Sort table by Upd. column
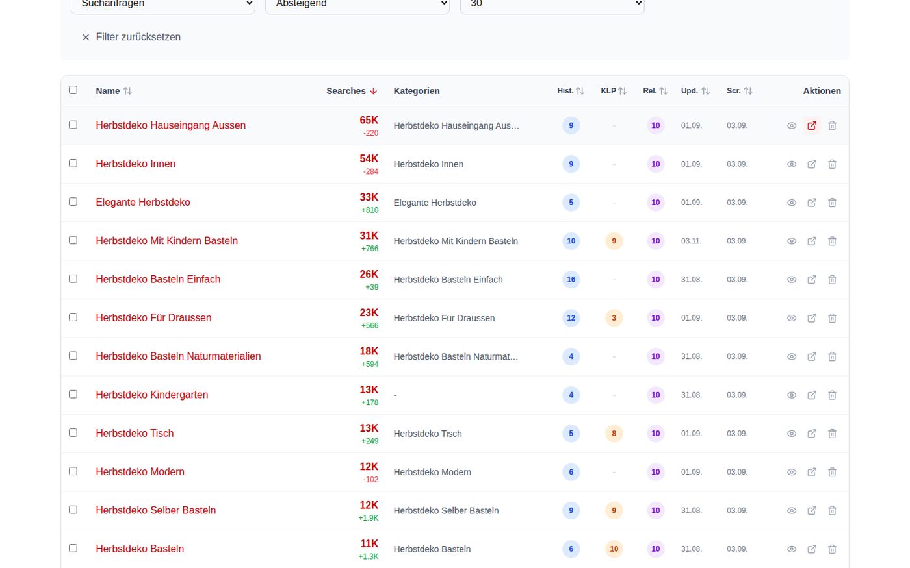Image resolution: width=910 pixels, height=568 pixels. click(x=695, y=91)
